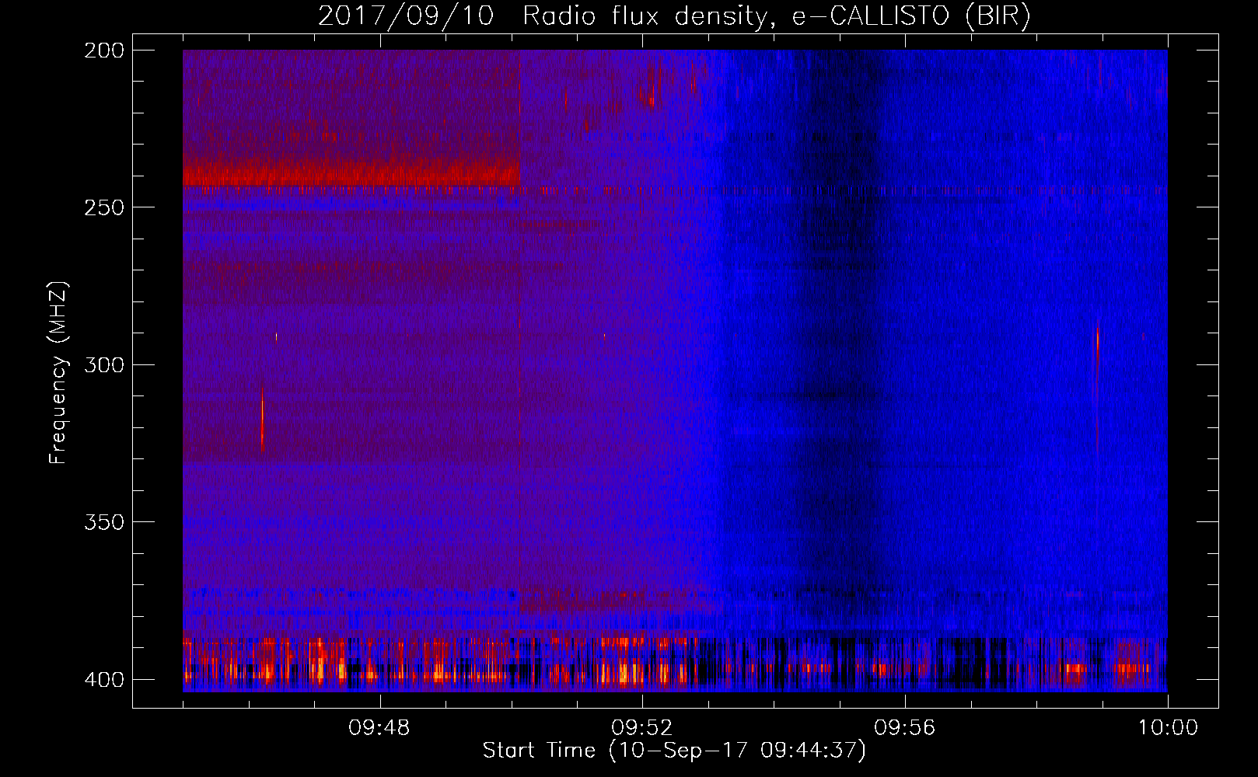
Task: Click the plot title '2017/09/10 Radio flux density, e-CALLISTO (BIR)'
Action: pos(674,16)
